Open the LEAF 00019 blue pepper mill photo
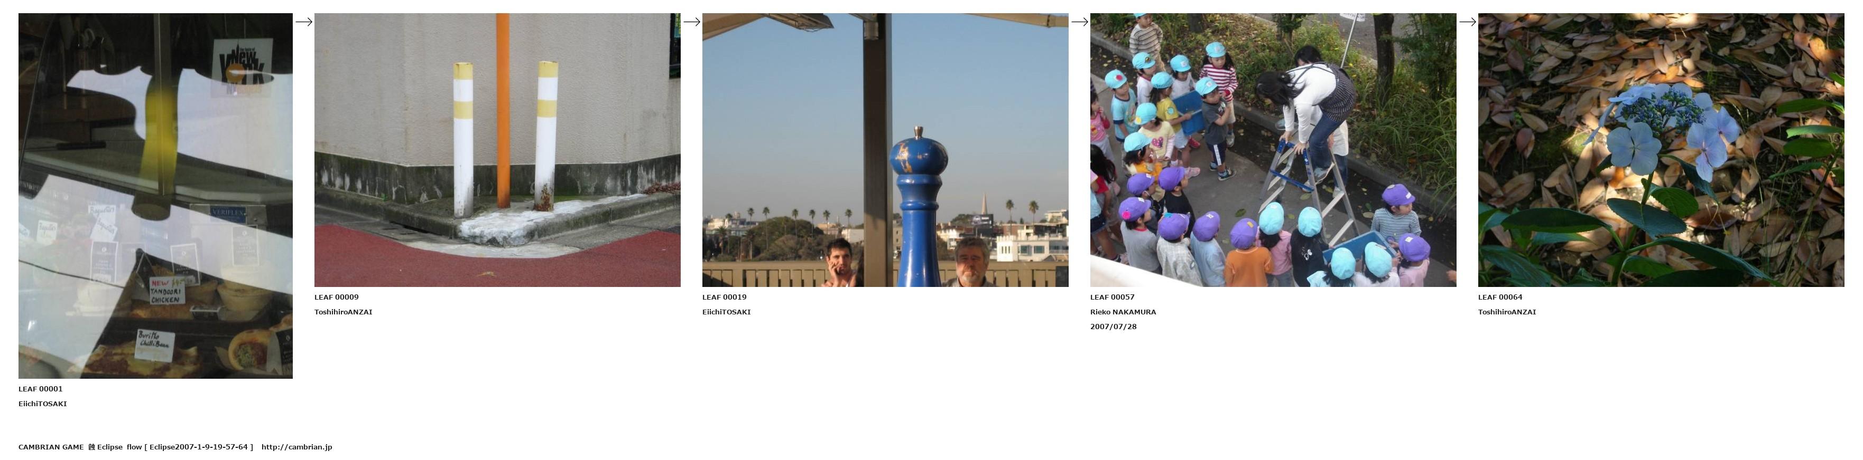This screenshot has height=460, width=1863. [885, 150]
